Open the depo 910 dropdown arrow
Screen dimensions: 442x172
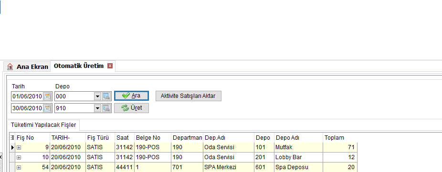point(97,108)
